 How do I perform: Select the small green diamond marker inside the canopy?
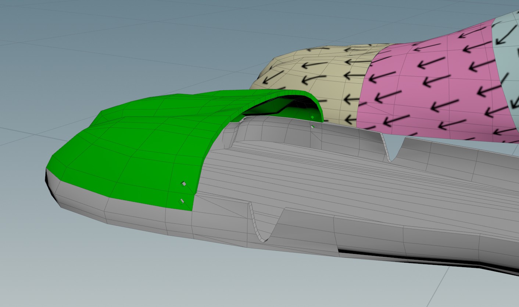[312, 117]
